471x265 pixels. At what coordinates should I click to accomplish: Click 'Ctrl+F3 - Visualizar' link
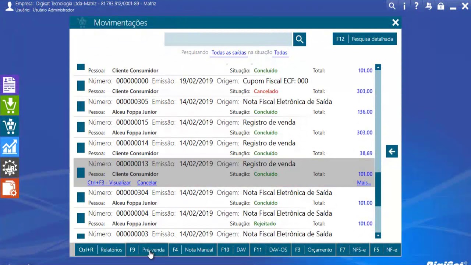click(109, 183)
